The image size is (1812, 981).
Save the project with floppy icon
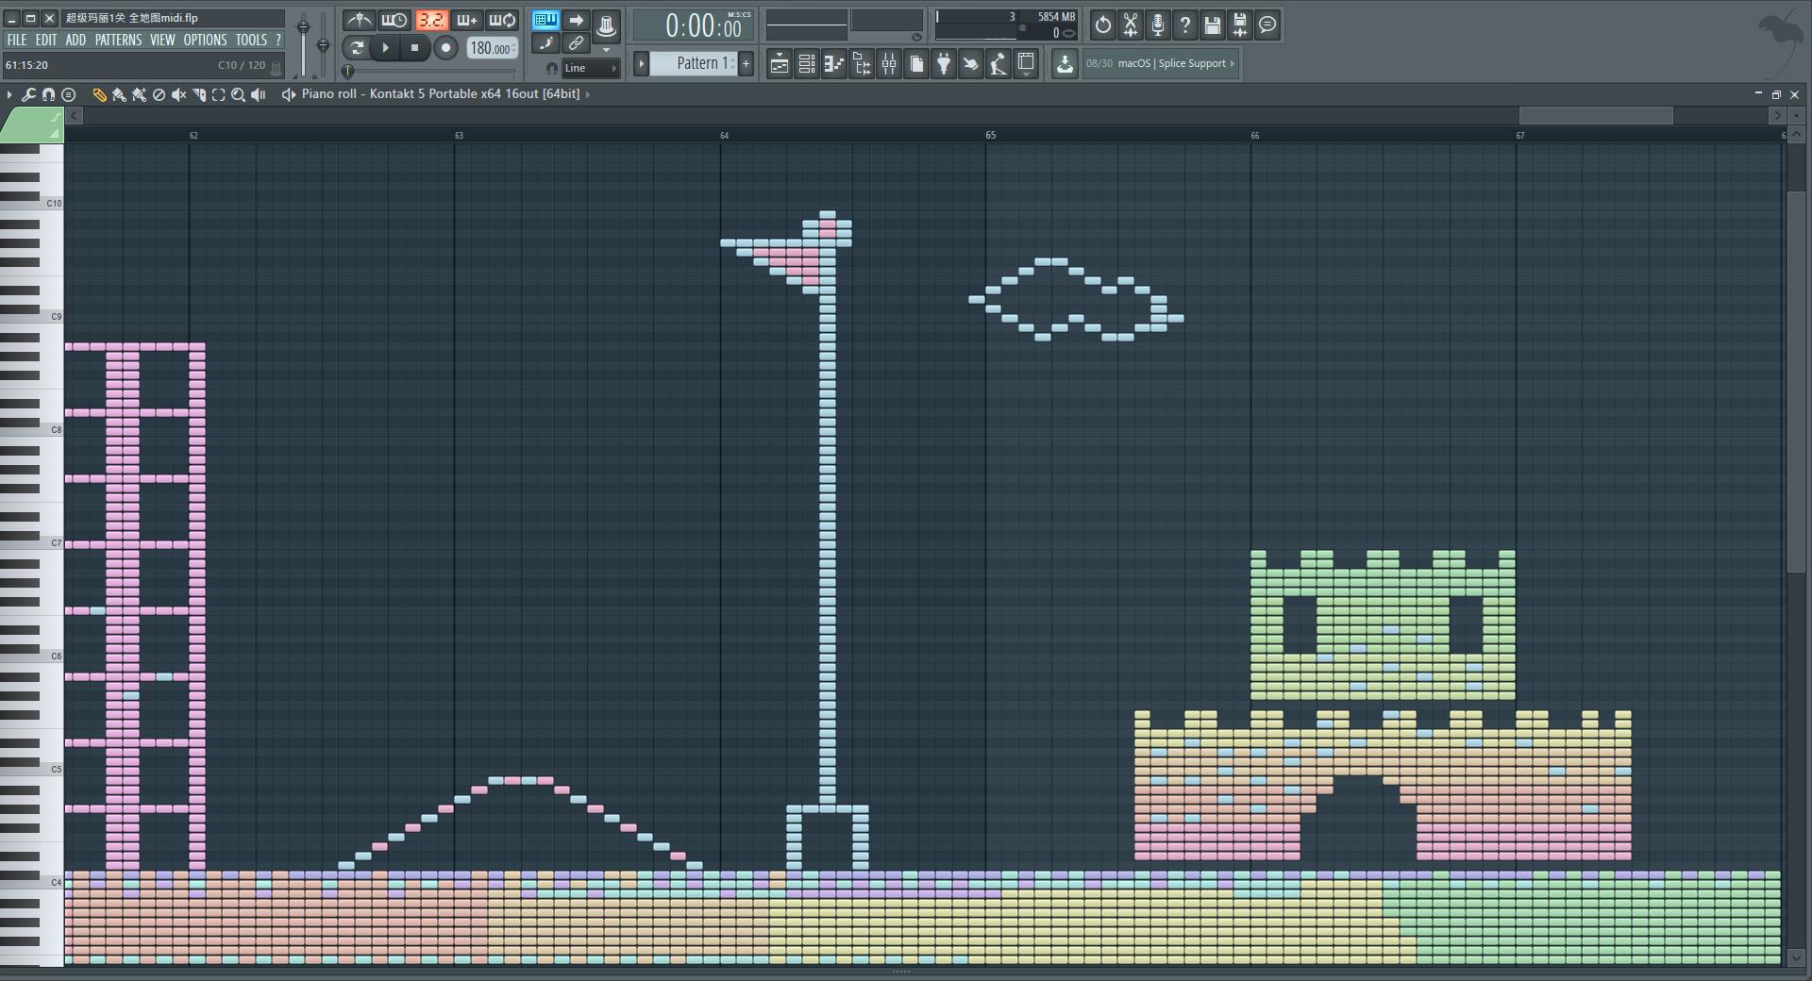coord(1213,25)
